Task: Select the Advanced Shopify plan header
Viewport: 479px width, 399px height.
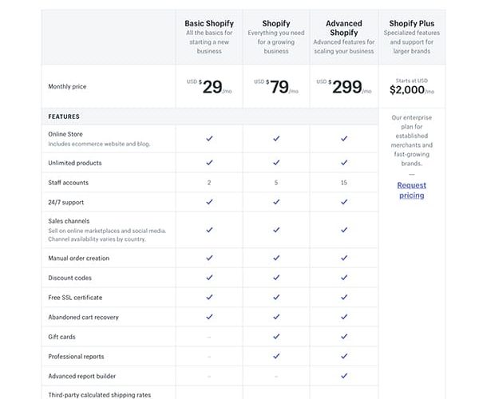Action: [343, 28]
